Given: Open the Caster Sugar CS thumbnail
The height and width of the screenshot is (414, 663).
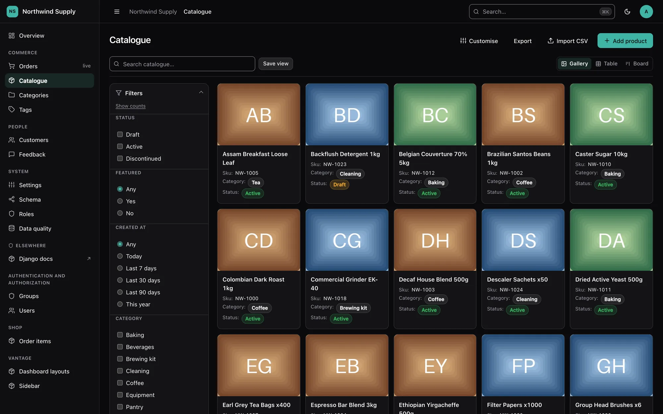Looking at the screenshot, I should 611,114.
